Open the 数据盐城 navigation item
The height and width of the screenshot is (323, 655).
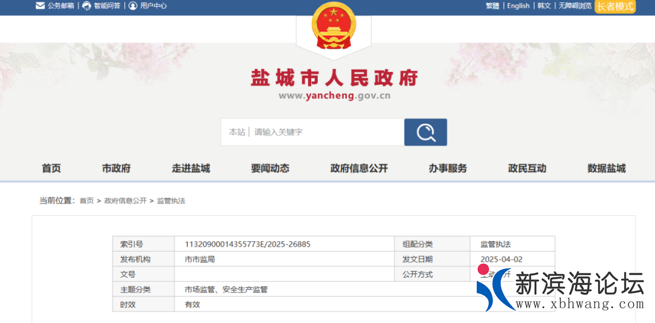pyautogui.click(x=606, y=168)
